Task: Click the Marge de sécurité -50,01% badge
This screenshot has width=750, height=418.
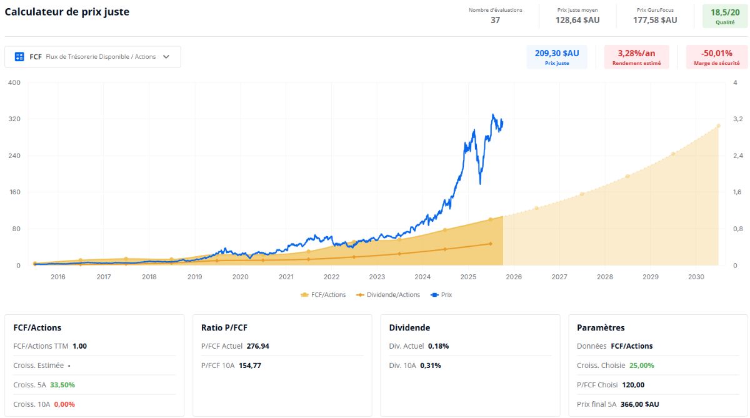Action: [717, 57]
